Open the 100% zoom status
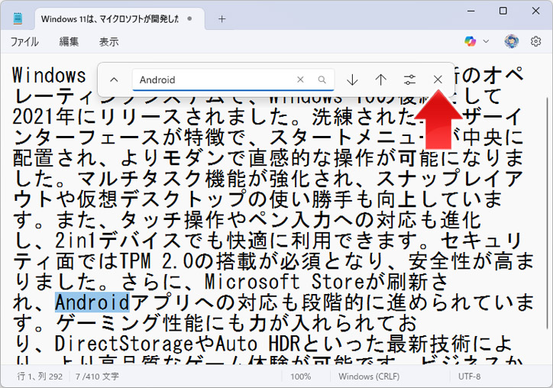Image resolution: width=553 pixels, height=388 pixels. pyautogui.click(x=300, y=377)
